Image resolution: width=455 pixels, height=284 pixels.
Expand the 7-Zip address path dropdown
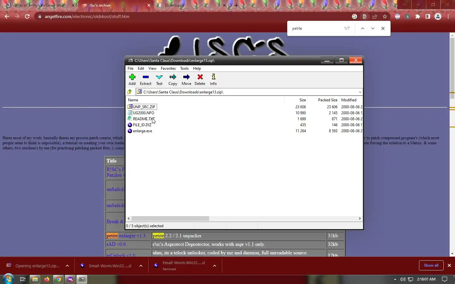pyautogui.click(x=360, y=92)
